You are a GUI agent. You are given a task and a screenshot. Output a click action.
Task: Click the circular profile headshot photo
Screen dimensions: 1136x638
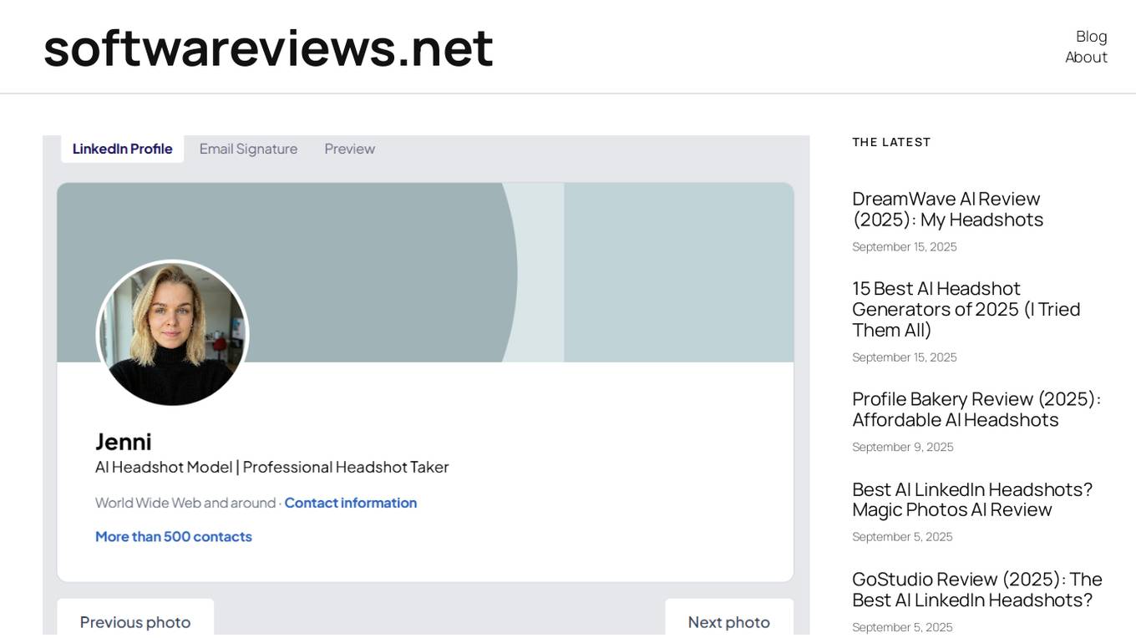[172, 334]
